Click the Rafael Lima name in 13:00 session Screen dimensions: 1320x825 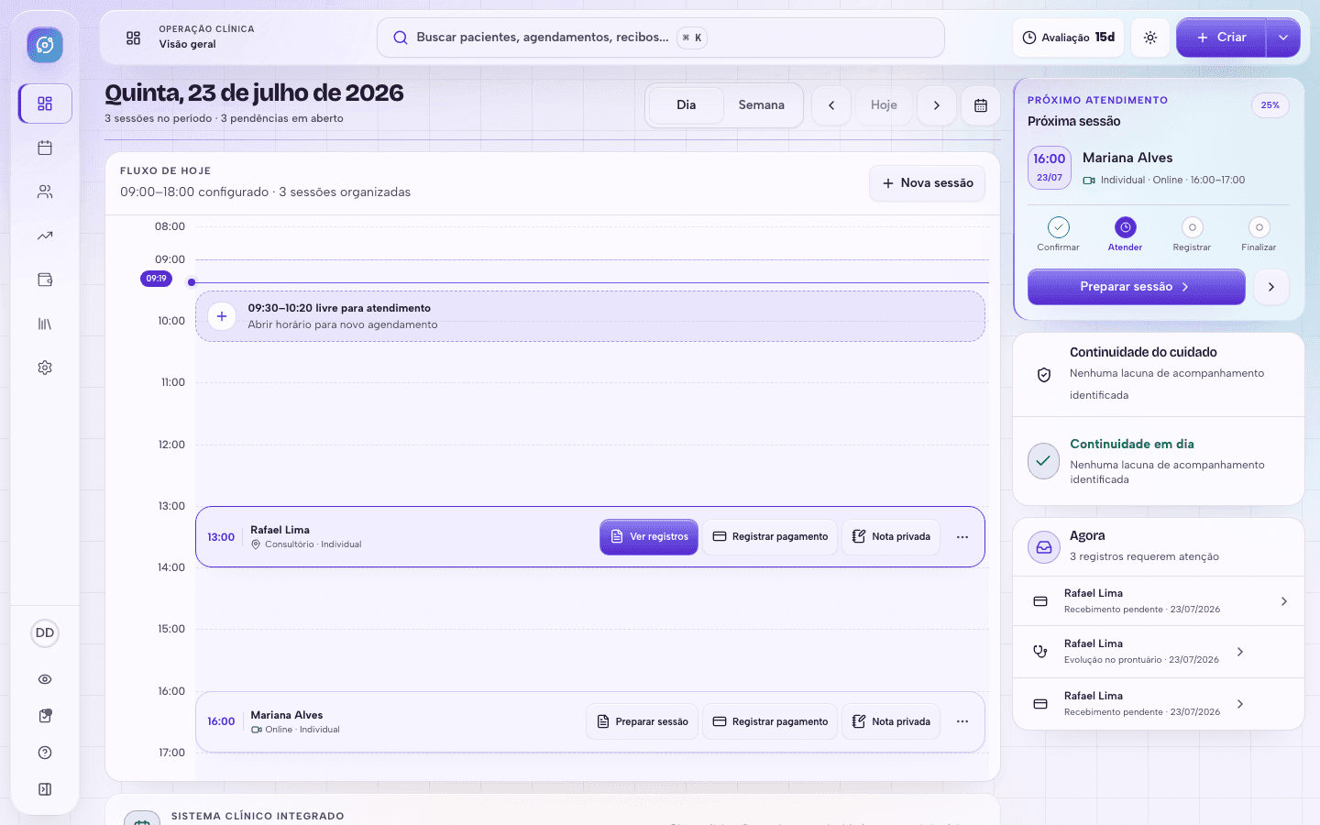(x=280, y=530)
